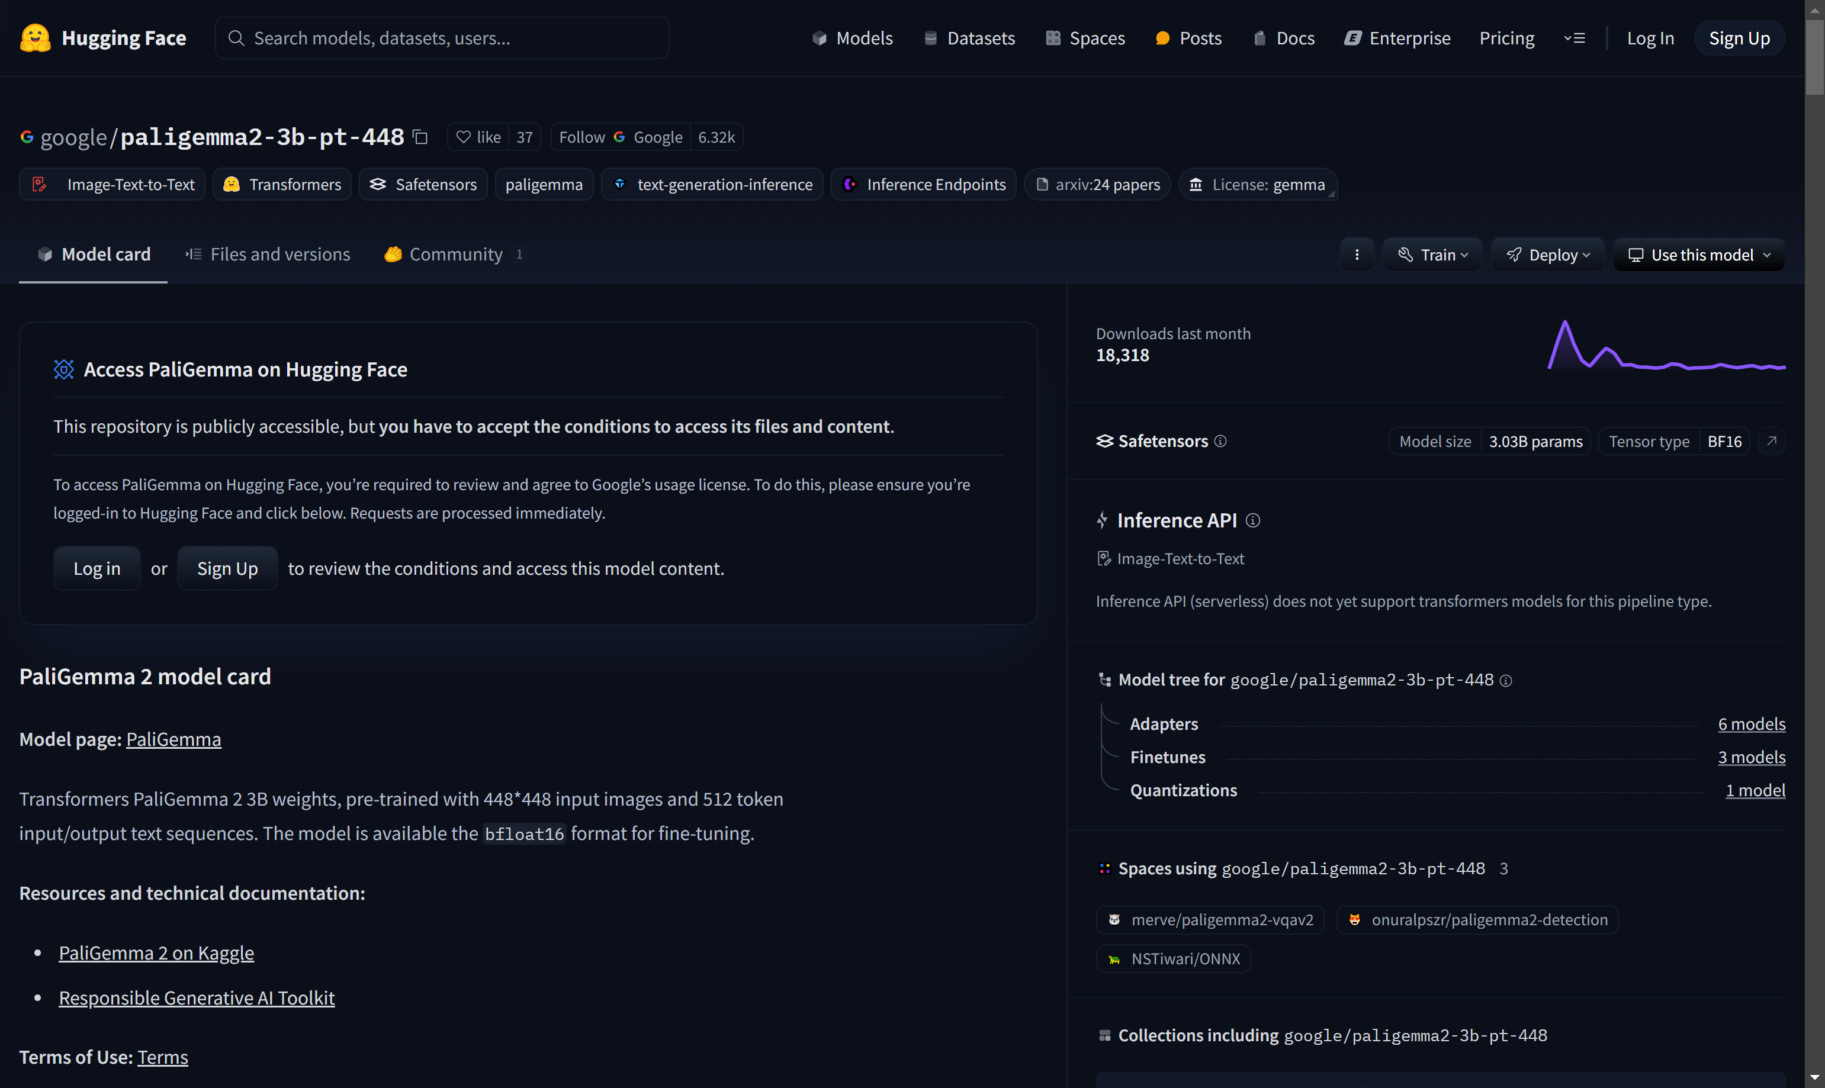Click the Inference Endpoints tag
Image resolution: width=1825 pixels, height=1088 pixels.
point(924,184)
